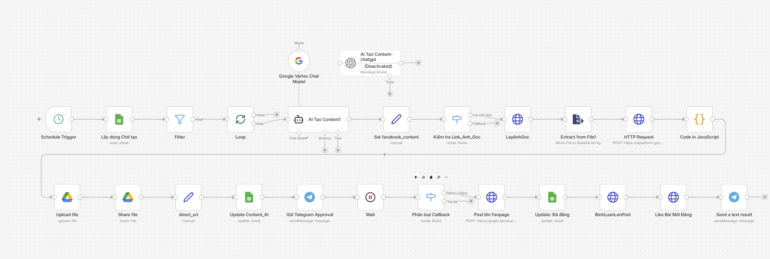Open the Upload file Google Drive node
770x259 pixels.
[x=67, y=197]
